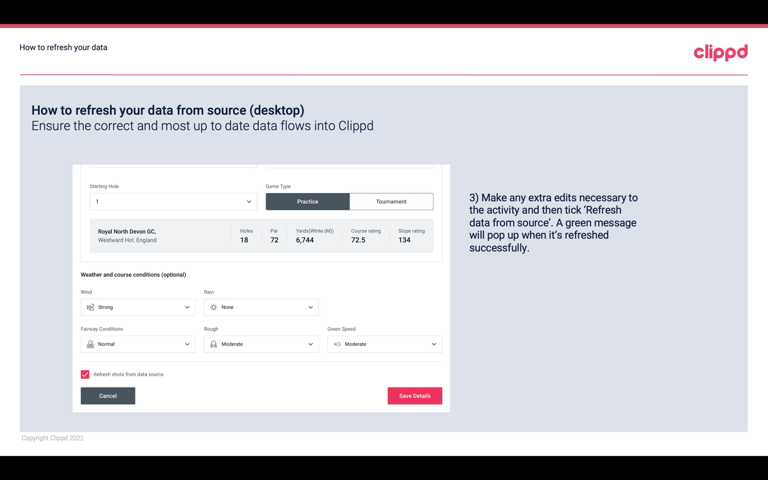Expand the Rain condition dropdown
This screenshot has height=480, width=768.
click(x=310, y=307)
